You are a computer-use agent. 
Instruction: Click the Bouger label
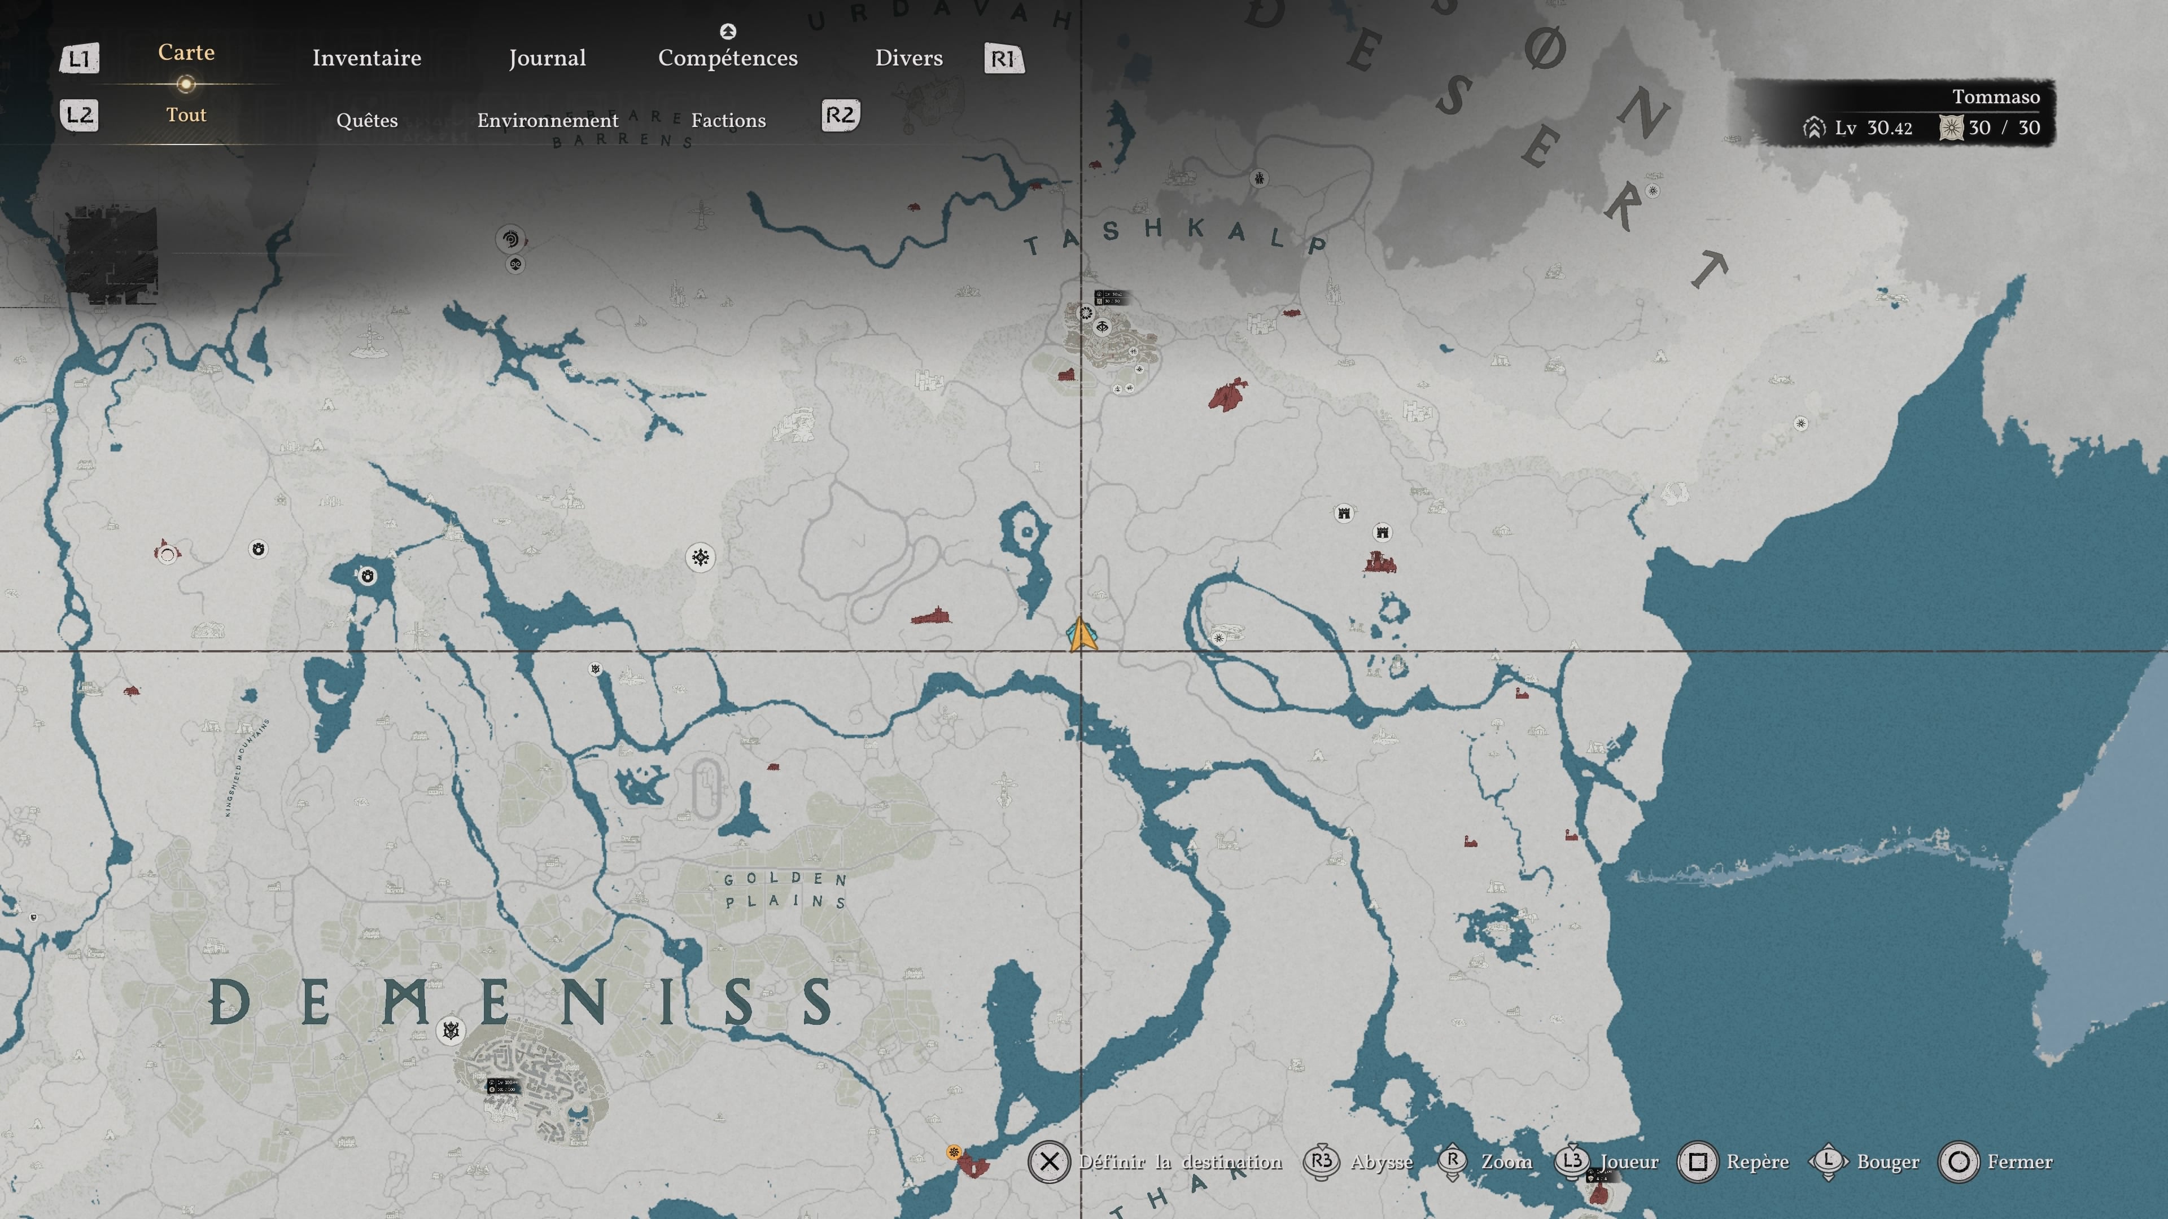pyautogui.click(x=1889, y=1162)
